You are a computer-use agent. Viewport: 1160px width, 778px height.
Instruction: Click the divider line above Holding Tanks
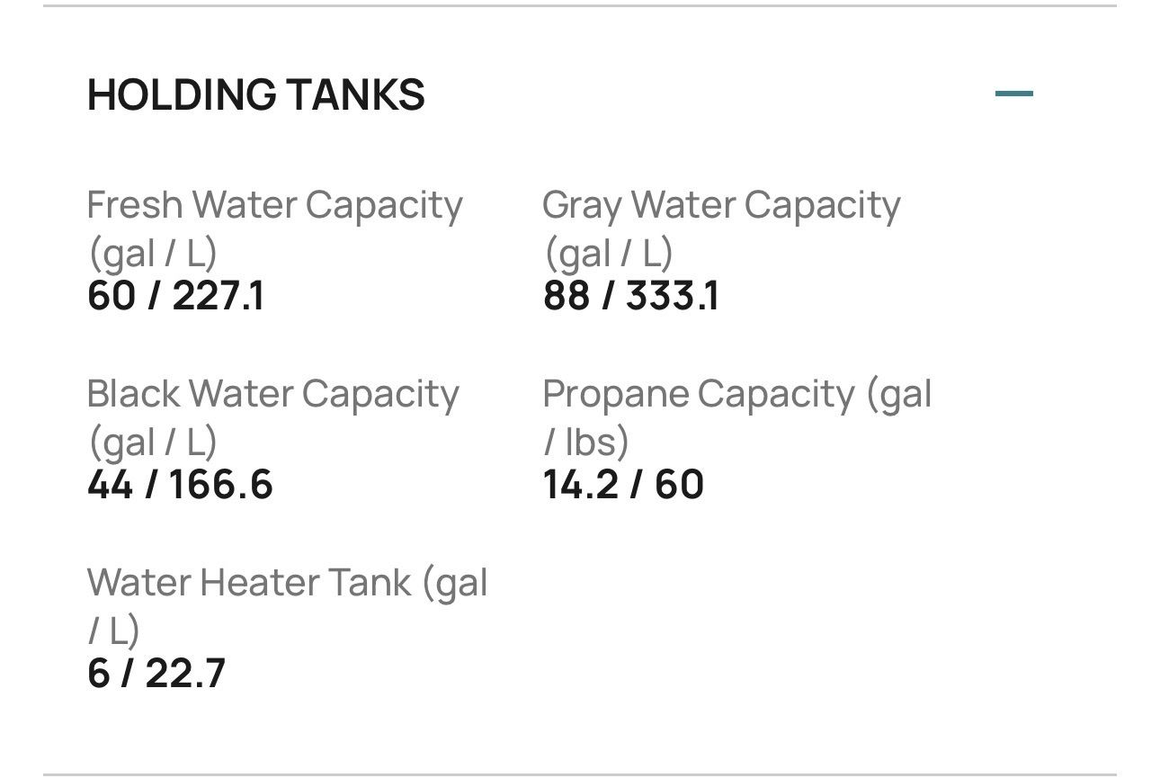(x=580, y=6)
